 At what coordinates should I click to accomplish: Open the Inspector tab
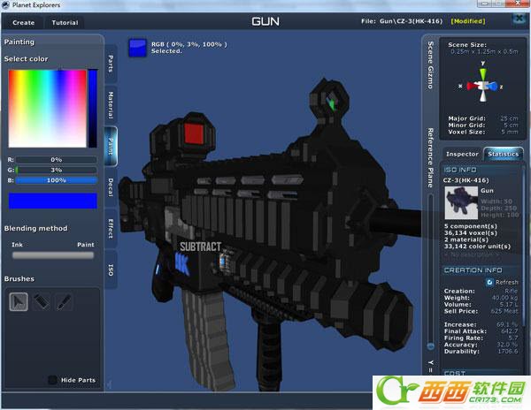click(462, 154)
